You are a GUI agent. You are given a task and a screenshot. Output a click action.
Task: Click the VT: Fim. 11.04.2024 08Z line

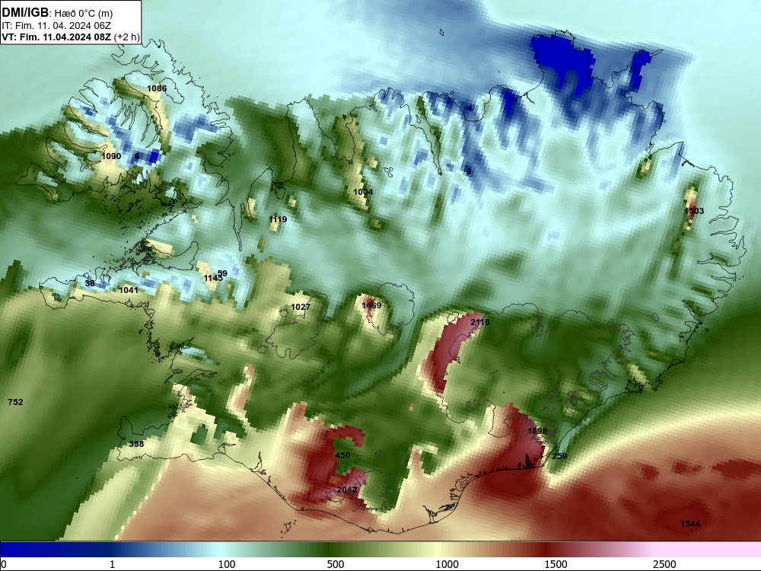tap(71, 37)
